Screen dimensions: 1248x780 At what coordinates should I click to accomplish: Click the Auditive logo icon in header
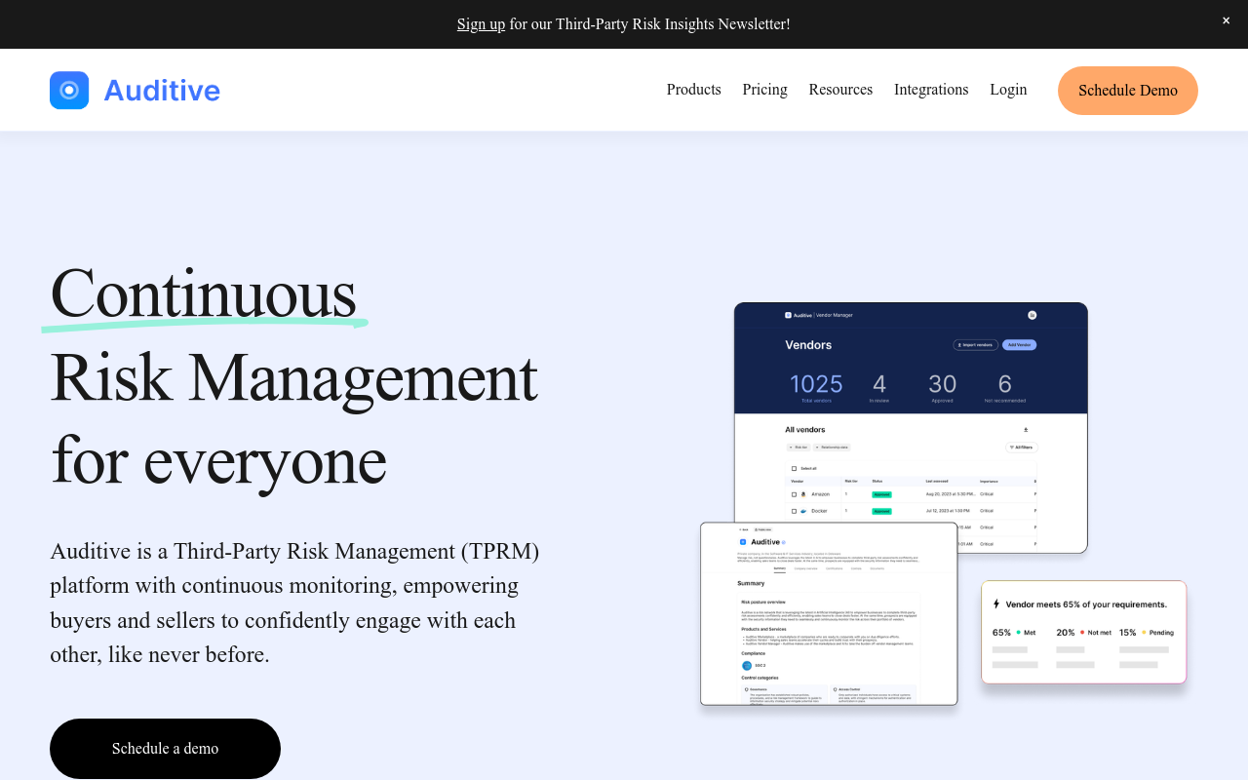(x=69, y=91)
